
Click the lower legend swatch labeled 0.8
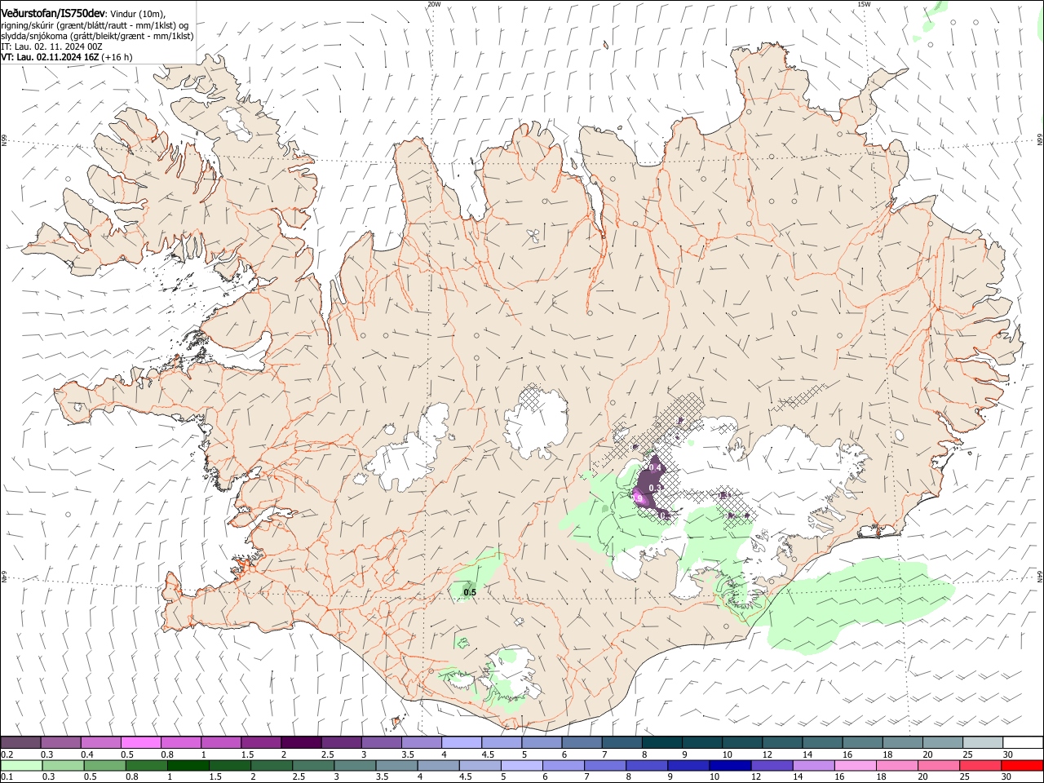click(x=148, y=765)
